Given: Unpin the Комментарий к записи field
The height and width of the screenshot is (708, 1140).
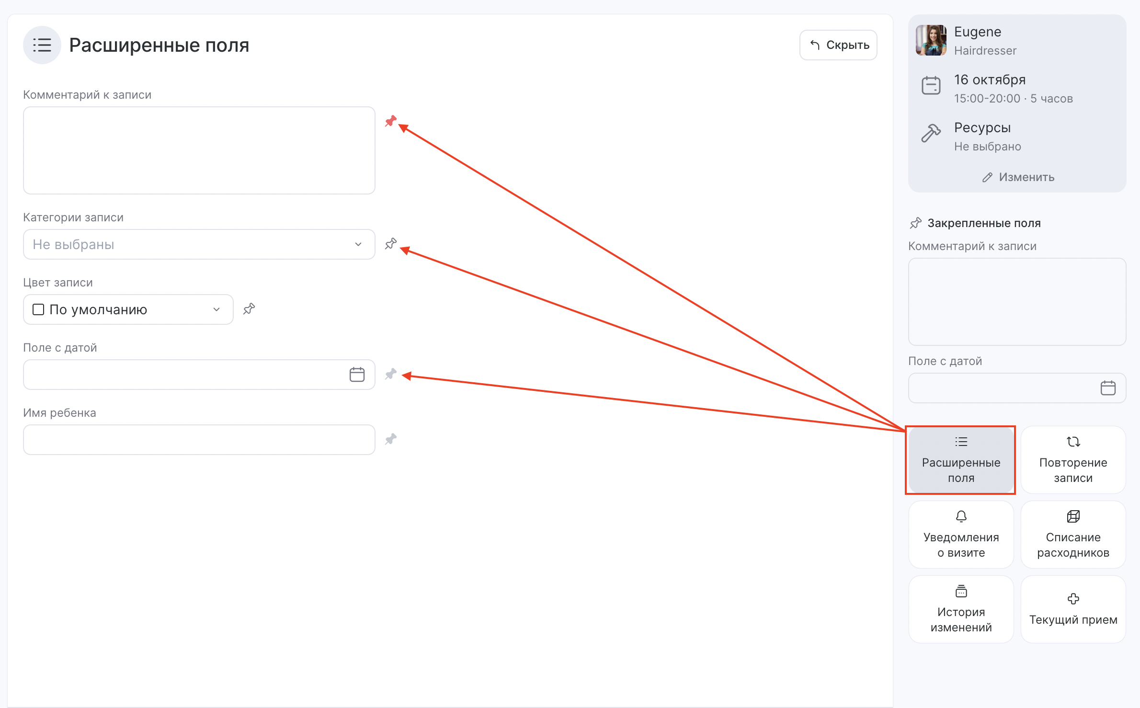Looking at the screenshot, I should click(391, 121).
